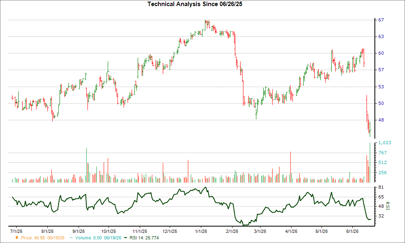
Task: Click the legend text 'RSI 14: 25.774'
Action: click(144, 238)
